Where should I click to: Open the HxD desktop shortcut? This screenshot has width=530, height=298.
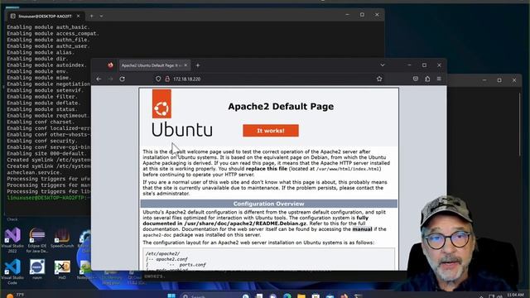(x=62, y=269)
